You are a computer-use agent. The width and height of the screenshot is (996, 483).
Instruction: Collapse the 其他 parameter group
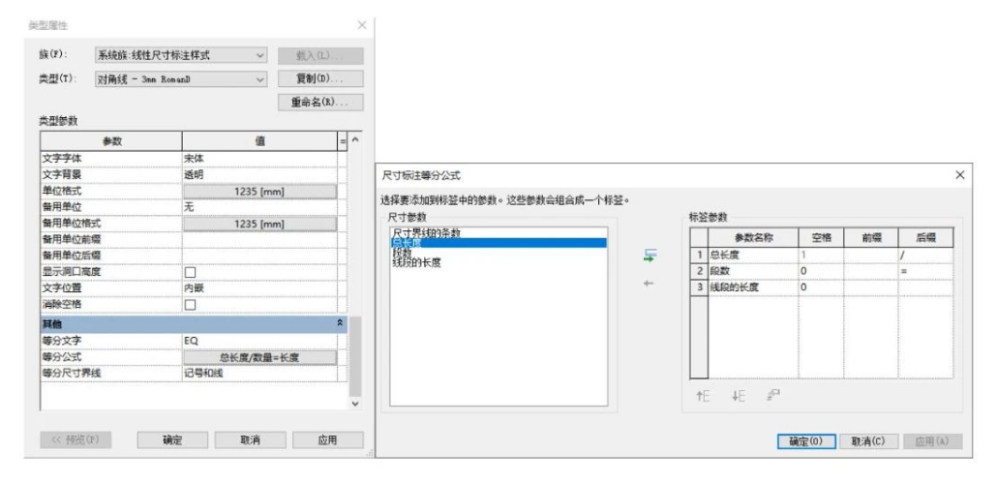[x=341, y=323]
